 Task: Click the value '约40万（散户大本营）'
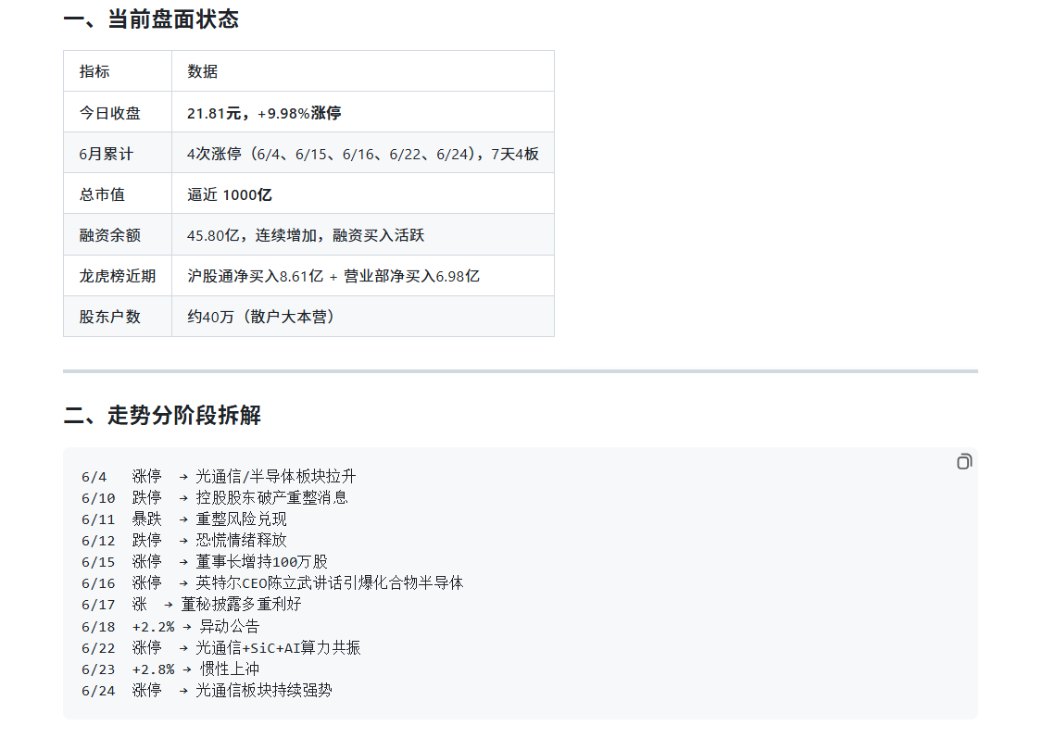[x=261, y=317]
